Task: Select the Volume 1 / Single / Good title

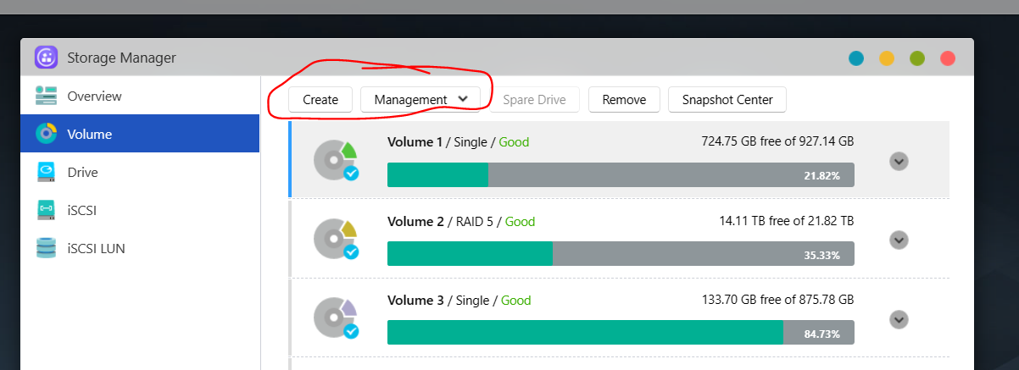Action: [458, 141]
